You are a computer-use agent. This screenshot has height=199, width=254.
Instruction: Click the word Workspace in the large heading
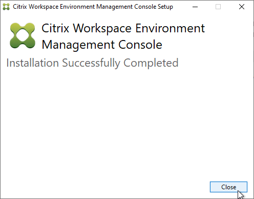(x=102, y=29)
